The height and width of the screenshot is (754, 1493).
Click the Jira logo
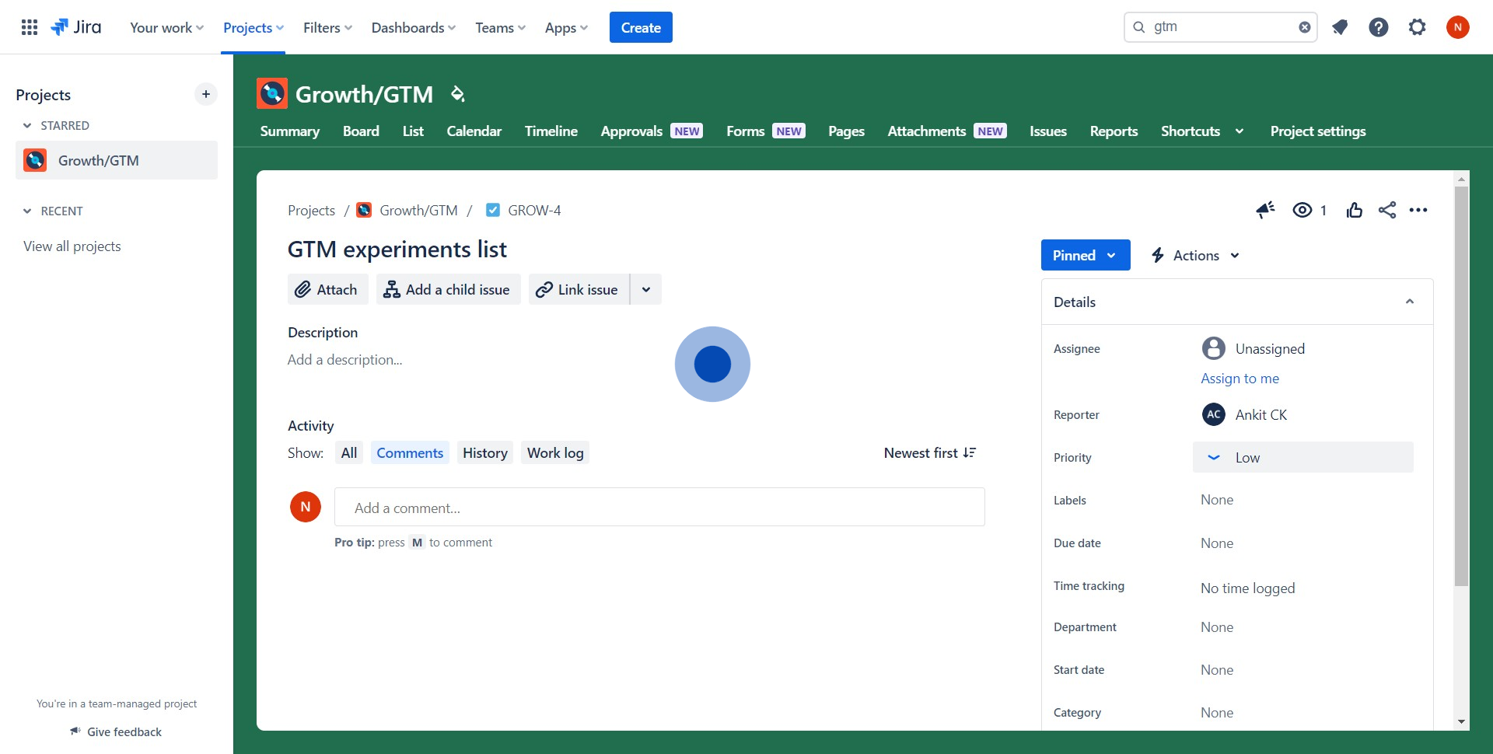click(x=76, y=27)
